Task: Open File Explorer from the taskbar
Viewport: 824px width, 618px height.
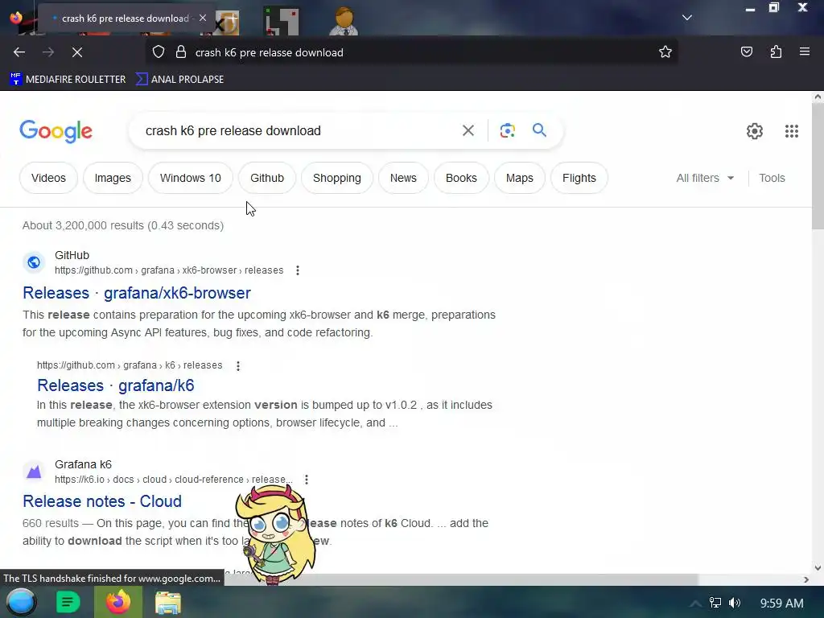Action: click(x=168, y=603)
